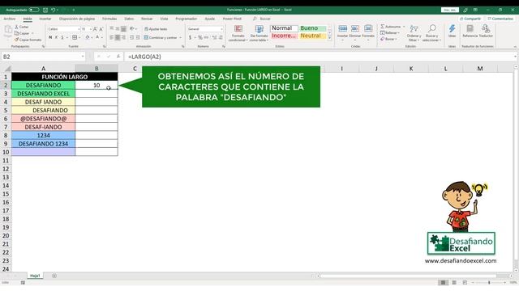Screen dimensions: 519x291
Task: Click the fx insert function icon
Action: point(118,57)
